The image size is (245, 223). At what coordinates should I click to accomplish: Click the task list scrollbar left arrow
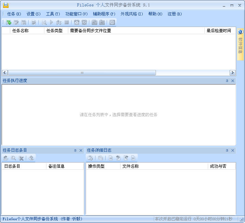[5, 73]
